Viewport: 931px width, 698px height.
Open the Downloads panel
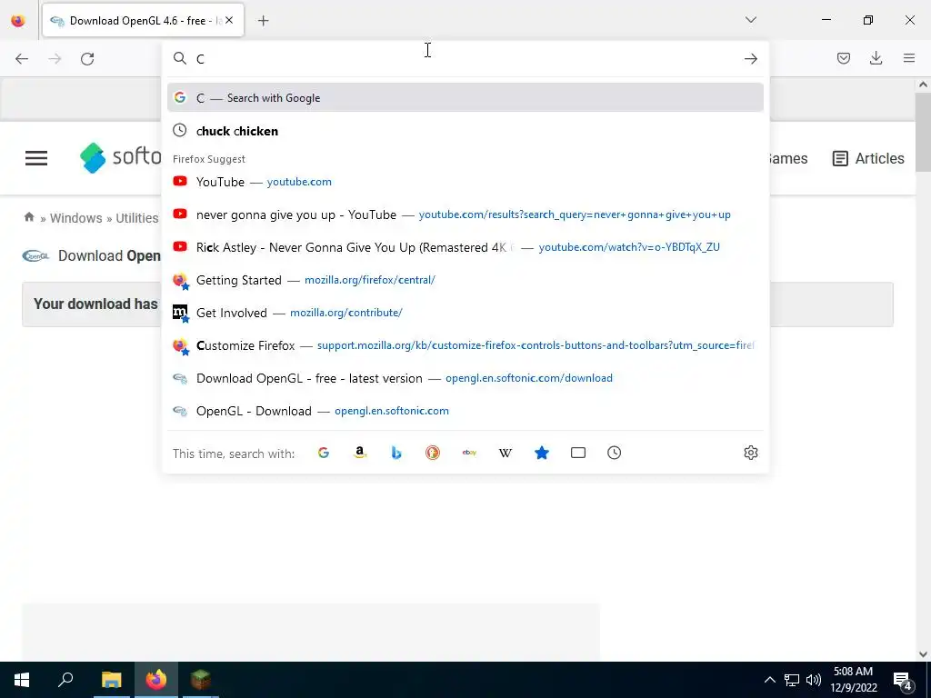click(876, 58)
